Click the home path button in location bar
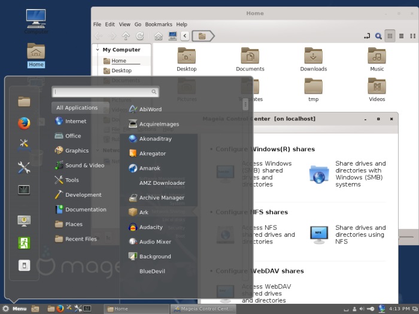 point(203,36)
